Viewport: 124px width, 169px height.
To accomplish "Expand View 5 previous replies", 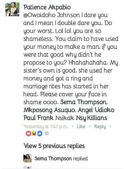I will point(54,146).
